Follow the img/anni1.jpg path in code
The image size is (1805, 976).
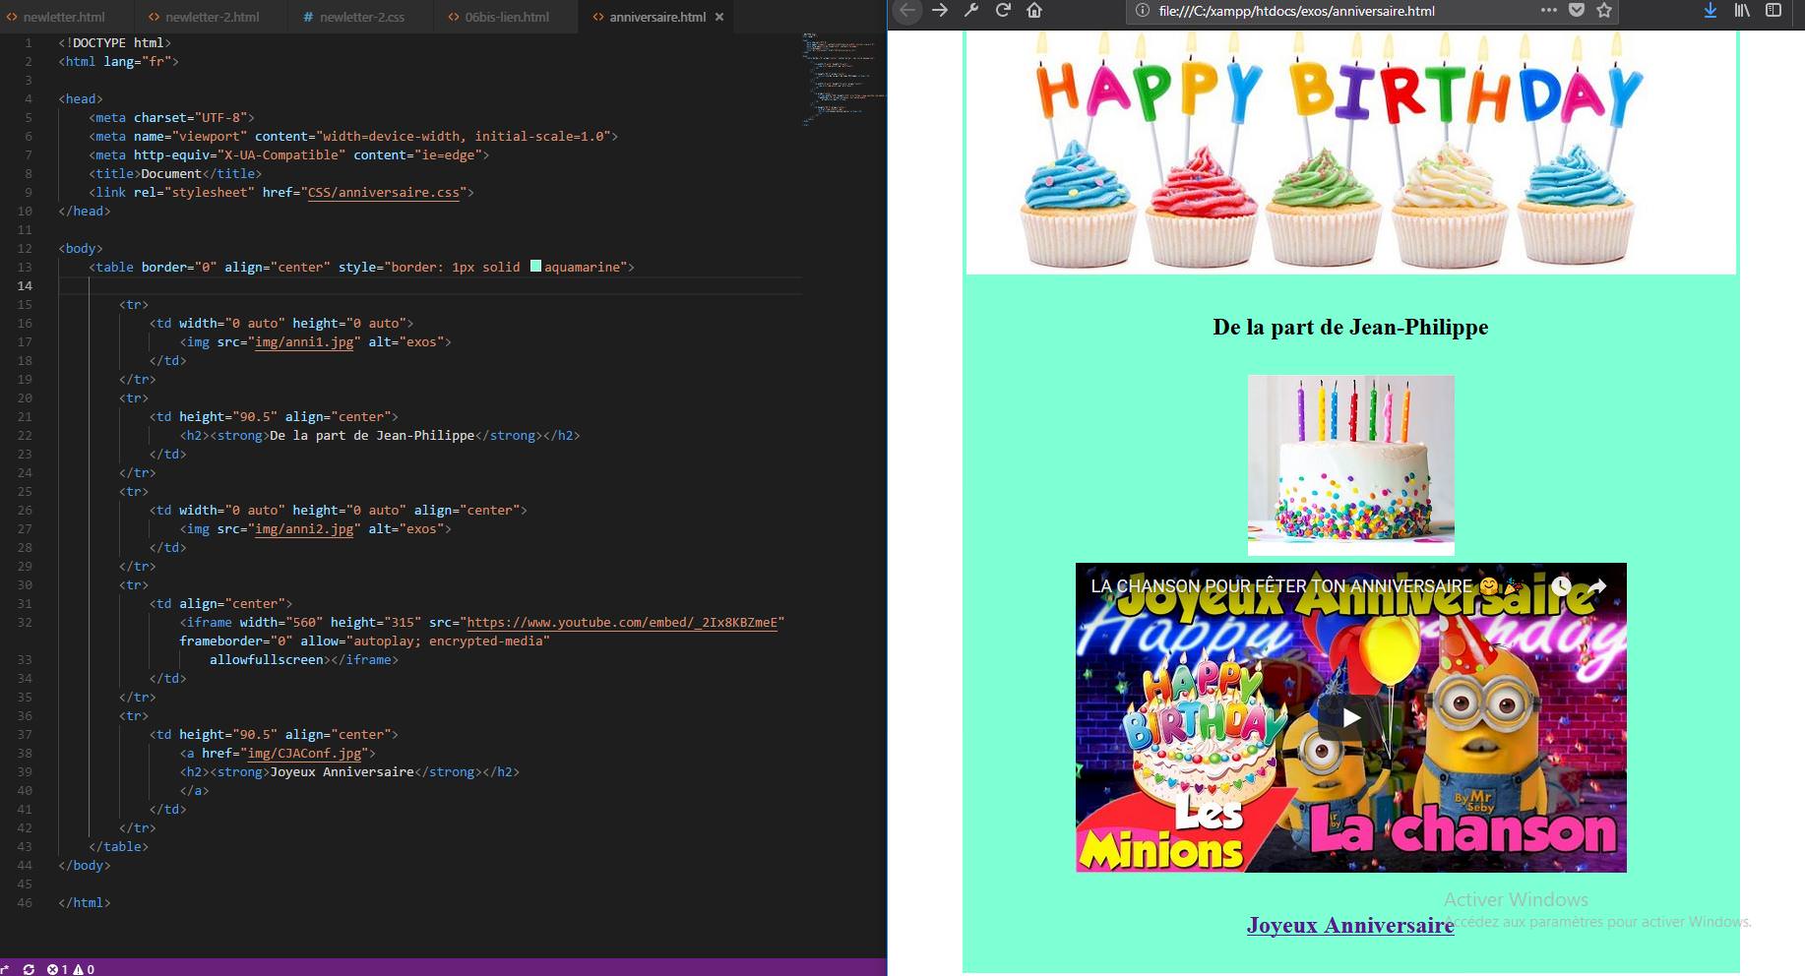(304, 341)
